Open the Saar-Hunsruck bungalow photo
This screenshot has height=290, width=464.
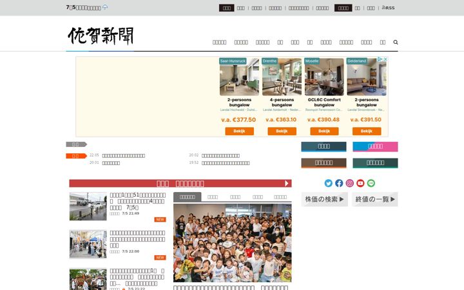click(239, 77)
